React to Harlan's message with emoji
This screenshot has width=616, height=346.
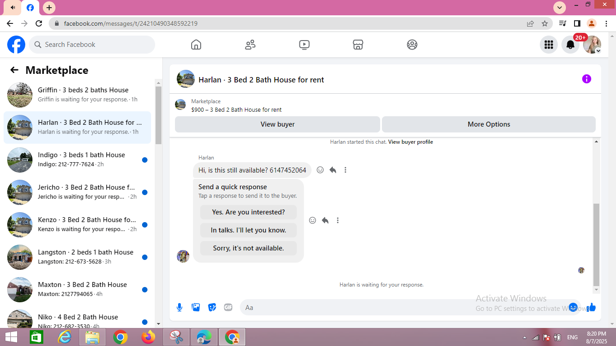tap(320, 170)
